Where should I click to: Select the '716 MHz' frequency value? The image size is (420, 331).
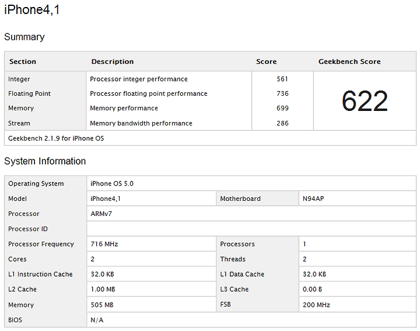pyautogui.click(x=104, y=244)
